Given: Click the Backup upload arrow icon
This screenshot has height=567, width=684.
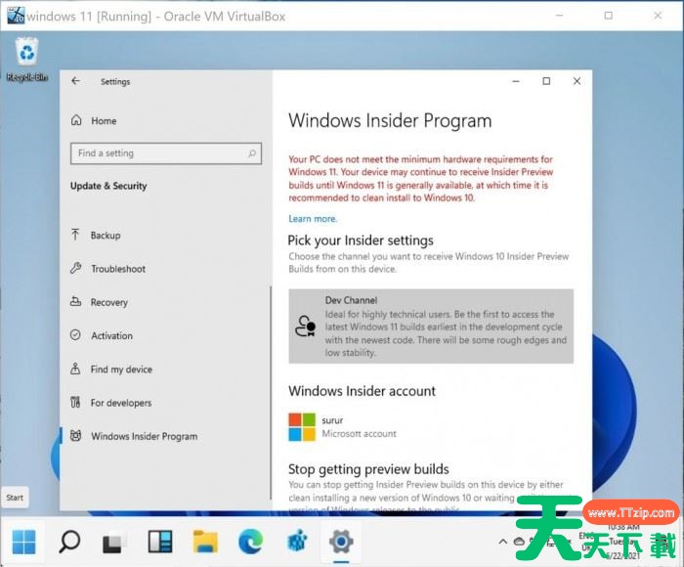Looking at the screenshot, I should pos(75,235).
